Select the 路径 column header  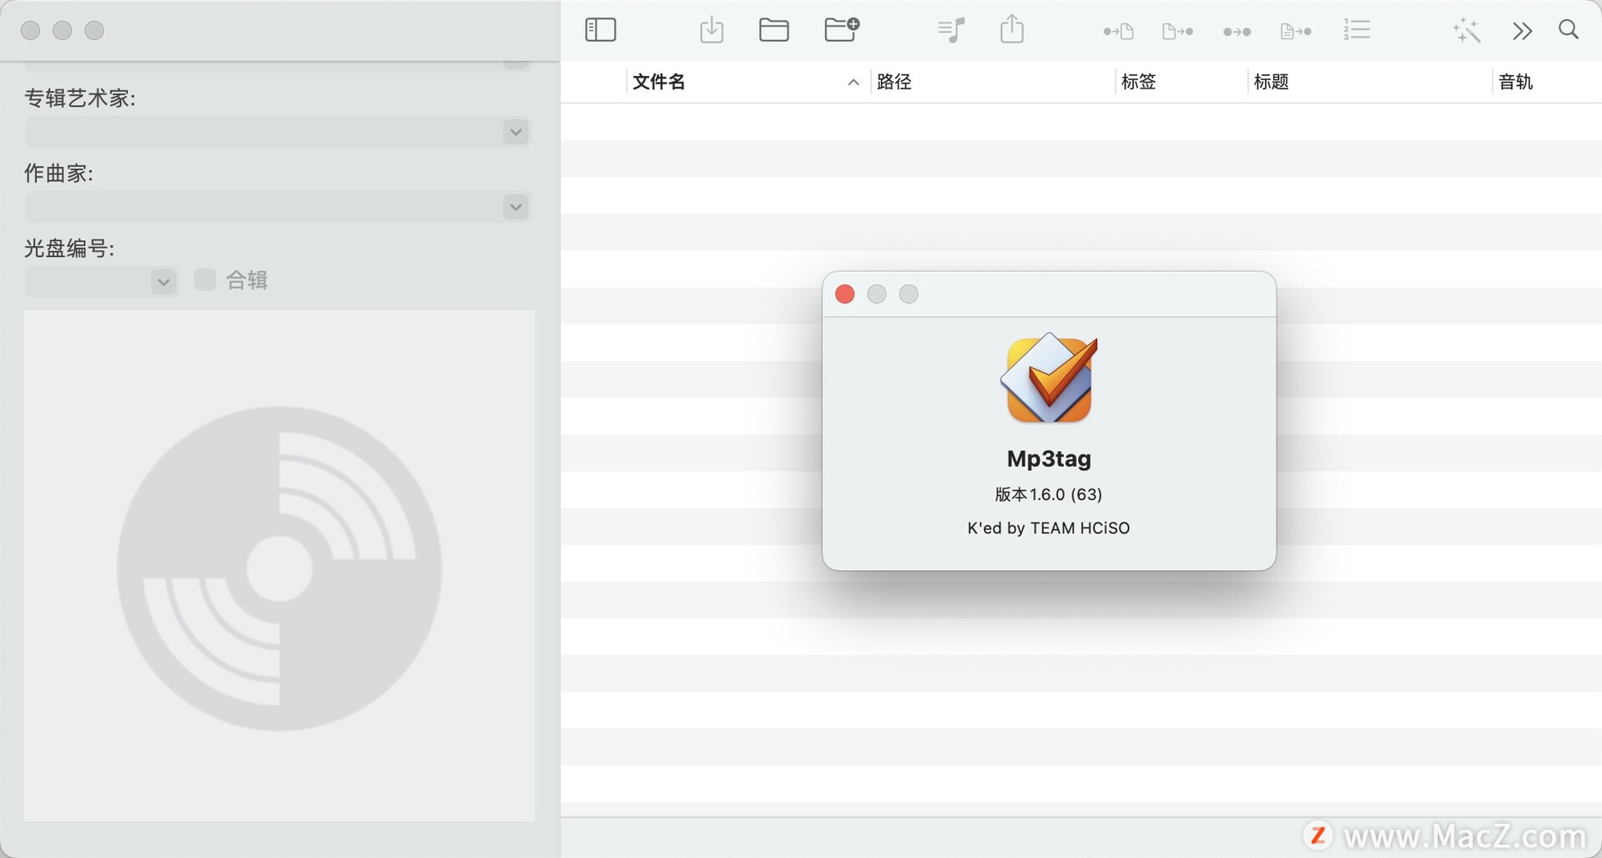pos(896,82)
